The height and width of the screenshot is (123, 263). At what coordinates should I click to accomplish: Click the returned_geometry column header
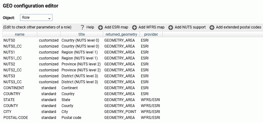point(121,34)
